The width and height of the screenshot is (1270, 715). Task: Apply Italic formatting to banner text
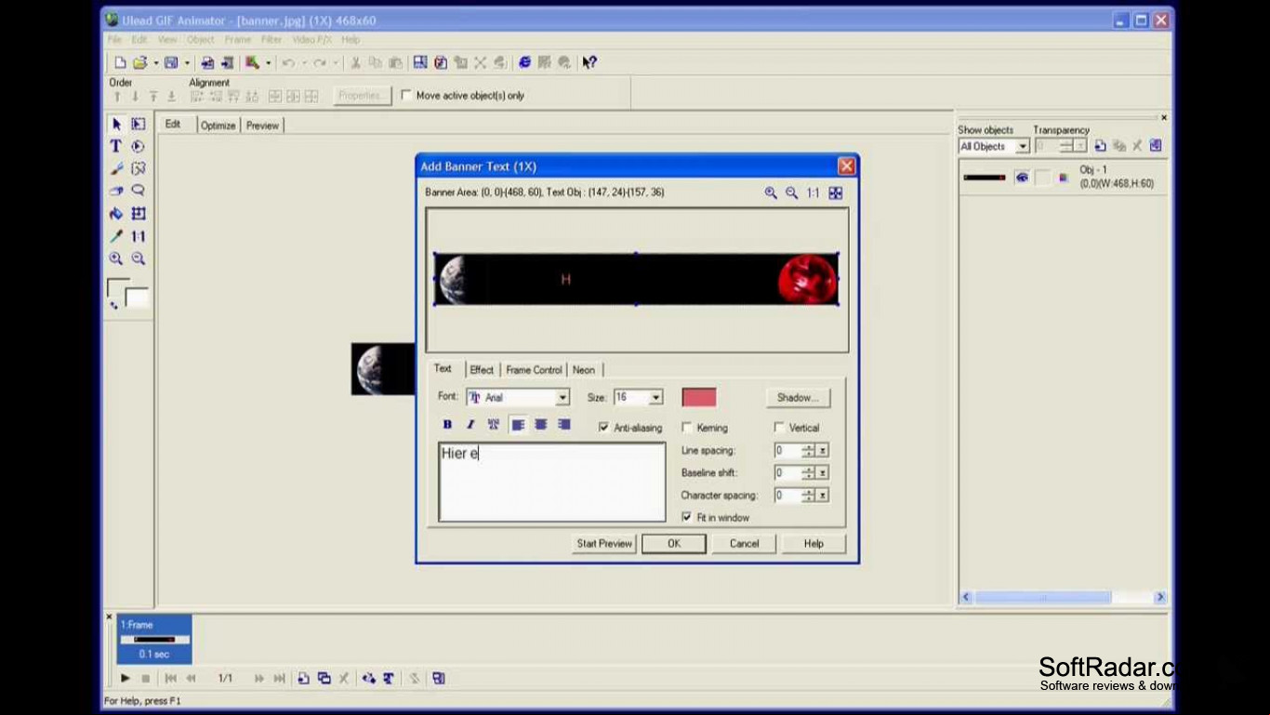pos(470,425)
